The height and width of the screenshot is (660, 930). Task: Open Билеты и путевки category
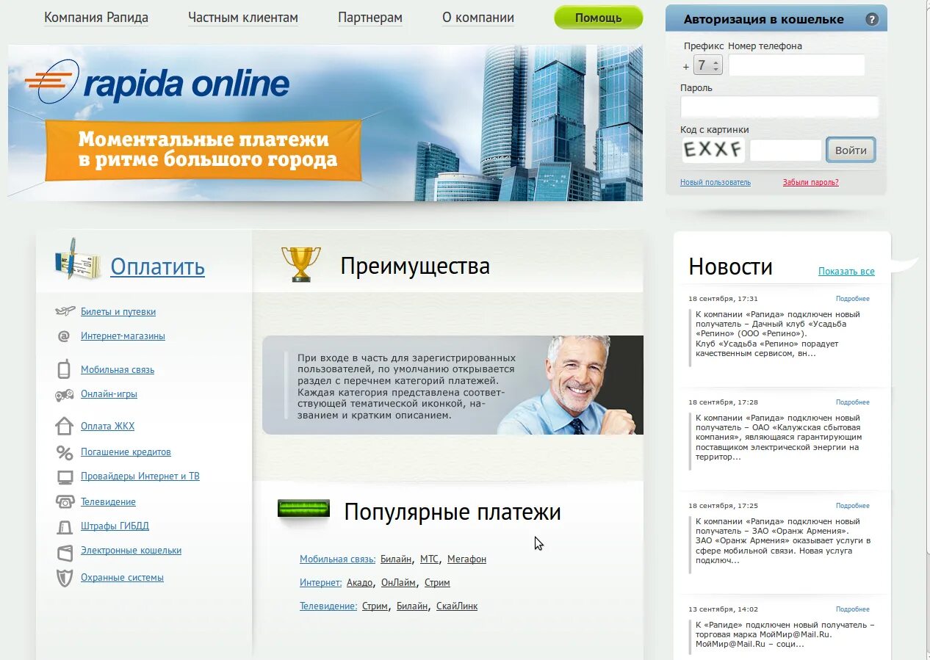click(x=118, y=311)
